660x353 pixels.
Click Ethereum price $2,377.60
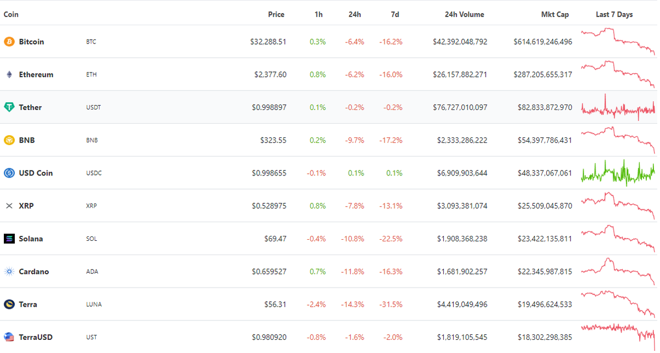pos(270,75)
